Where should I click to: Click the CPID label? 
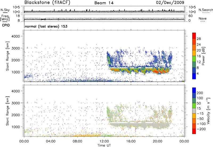[6, 25]
